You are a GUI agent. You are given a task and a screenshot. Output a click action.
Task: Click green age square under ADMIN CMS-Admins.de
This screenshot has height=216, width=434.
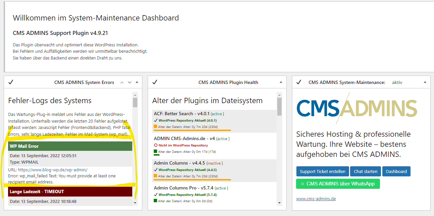[x=155, y=152]
